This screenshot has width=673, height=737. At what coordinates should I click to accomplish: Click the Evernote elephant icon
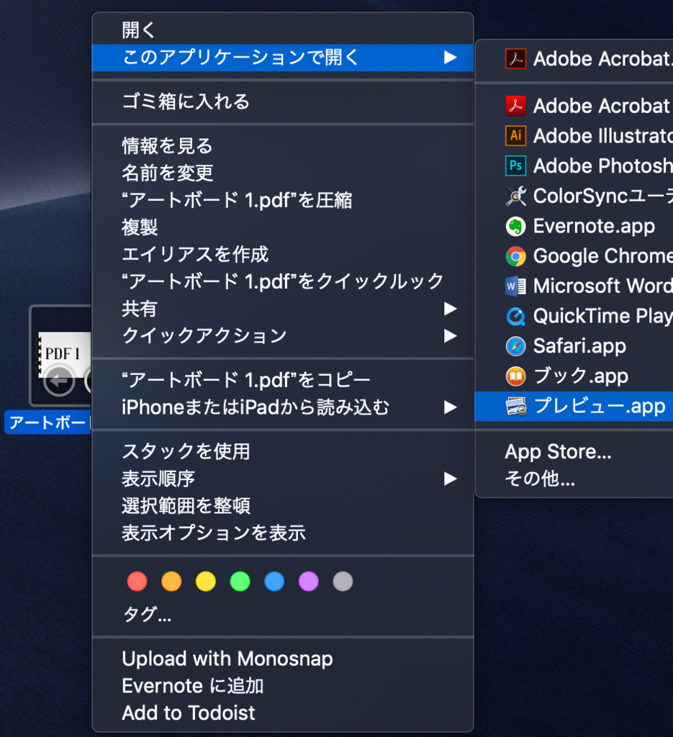(515, 226)
